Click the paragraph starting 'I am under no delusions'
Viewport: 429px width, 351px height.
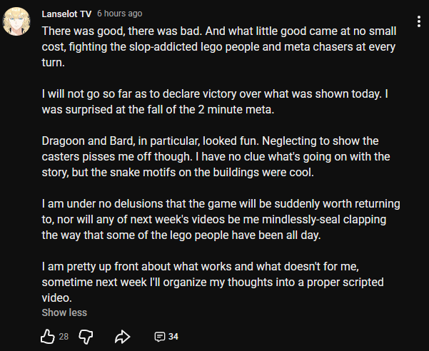coord(221,220)
